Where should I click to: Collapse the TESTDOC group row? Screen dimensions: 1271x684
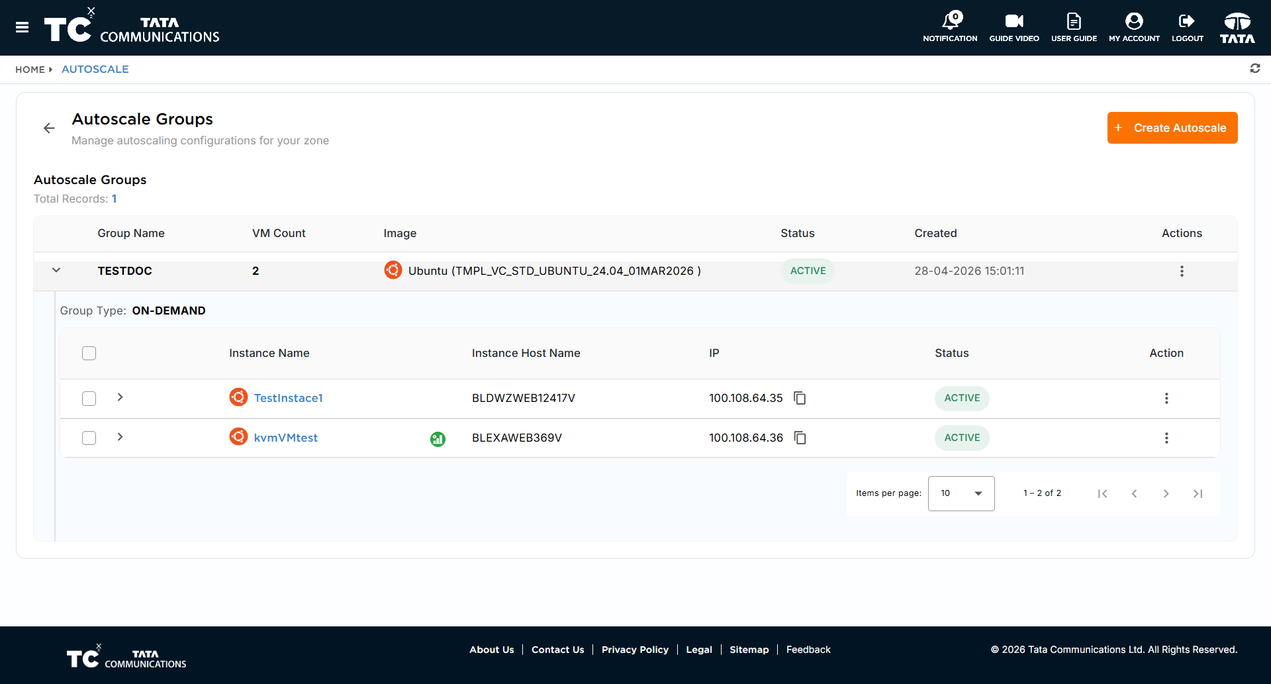tap(56, 270)
